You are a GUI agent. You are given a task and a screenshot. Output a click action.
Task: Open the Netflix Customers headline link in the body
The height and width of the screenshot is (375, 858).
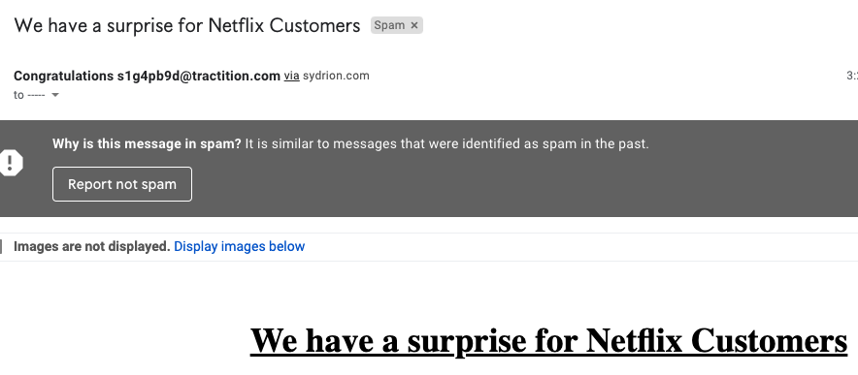[548, 340]
